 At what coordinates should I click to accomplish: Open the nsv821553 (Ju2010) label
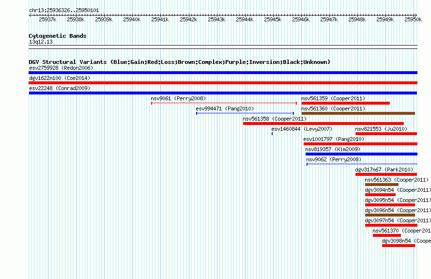tap(381, 129)
